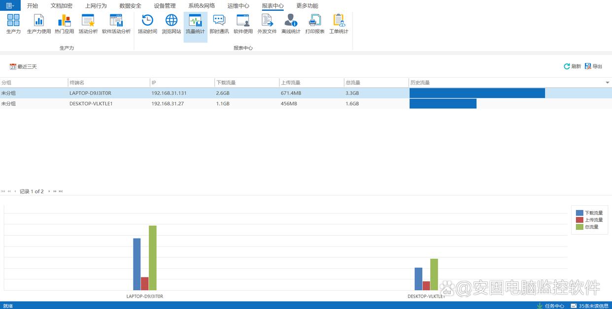Viewport: 612px width, 309px height.
Task: Open 活动分析 activity analysis report
Action: click(88, 24)
